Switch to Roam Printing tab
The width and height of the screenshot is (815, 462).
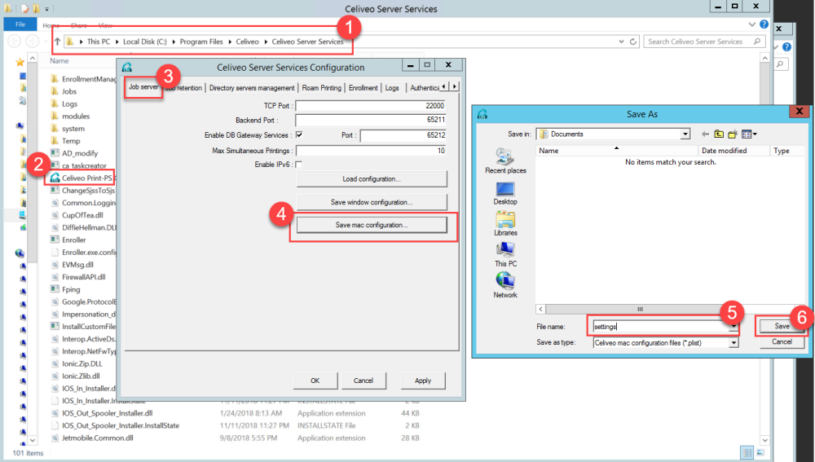[x=322, y=88]
